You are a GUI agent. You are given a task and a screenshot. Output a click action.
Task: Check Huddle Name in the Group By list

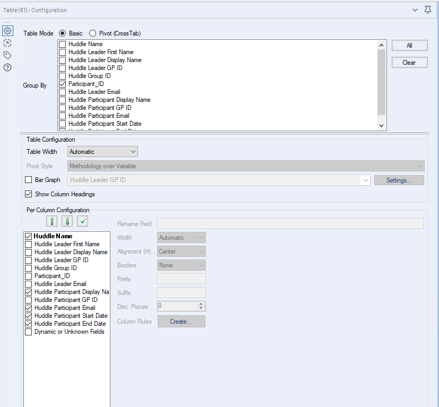click(x=62, y=44)
